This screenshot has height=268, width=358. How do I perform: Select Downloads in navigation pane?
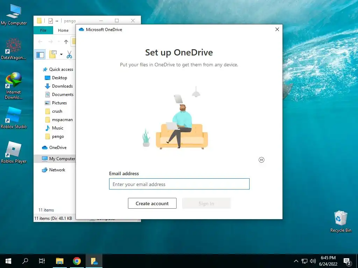tap(59, 86)
